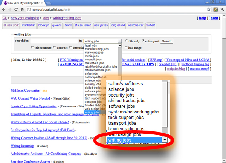The width and height of the screenshot is (226, 163).
Task: Choose 'retail/wholesale jobs' option
Action: click(98, 70)
